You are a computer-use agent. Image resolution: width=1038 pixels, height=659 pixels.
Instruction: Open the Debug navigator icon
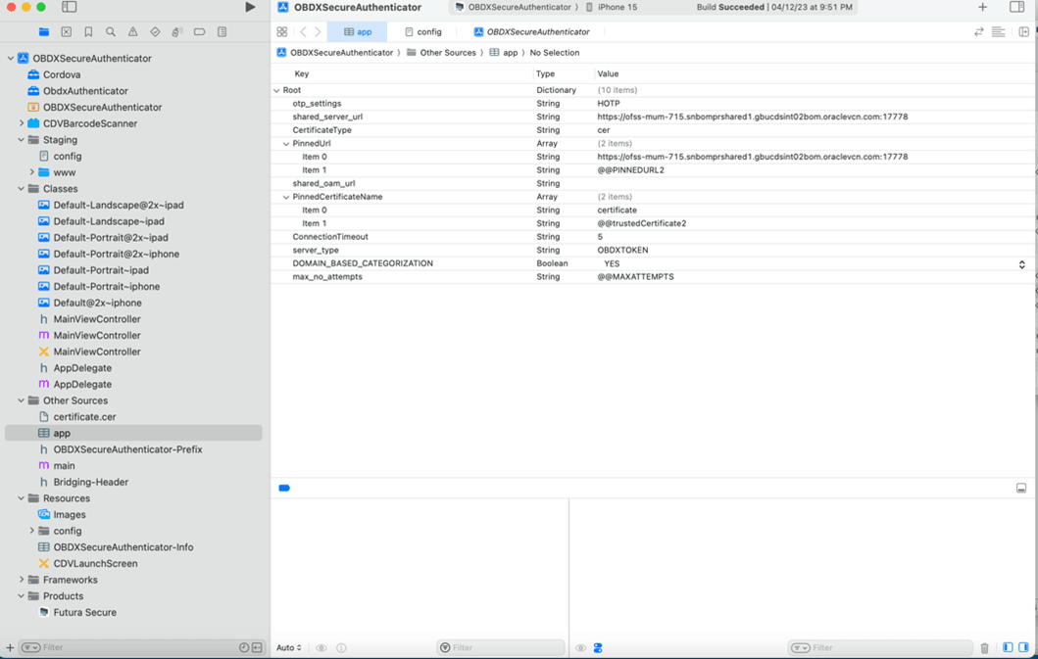(176, 31)
